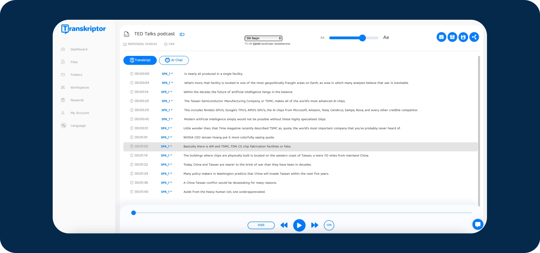The width and height of the screenshot is (540, 253).
Task: Click the document icon beside TED Talks podcast
Action: click(126, 34)
